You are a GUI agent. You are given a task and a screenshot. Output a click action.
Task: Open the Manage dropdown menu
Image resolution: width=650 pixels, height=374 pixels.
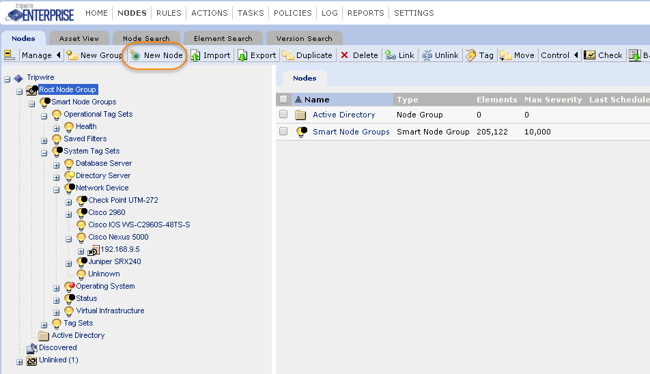point(41,55)
